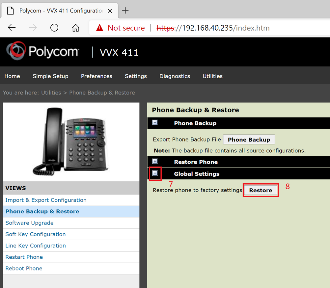330x288 pixels.
Task: Click Restore phone to factory settings label
Action: [198, 190]
